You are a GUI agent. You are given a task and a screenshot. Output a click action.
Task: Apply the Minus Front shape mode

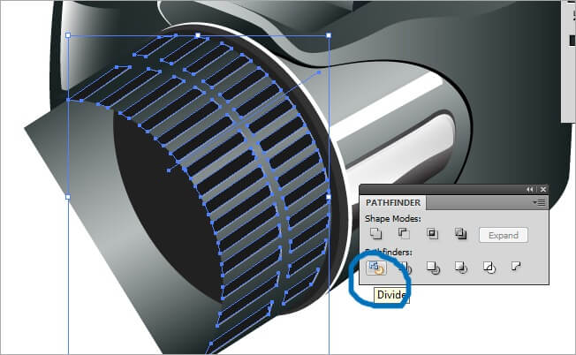(x=404, y=234)
